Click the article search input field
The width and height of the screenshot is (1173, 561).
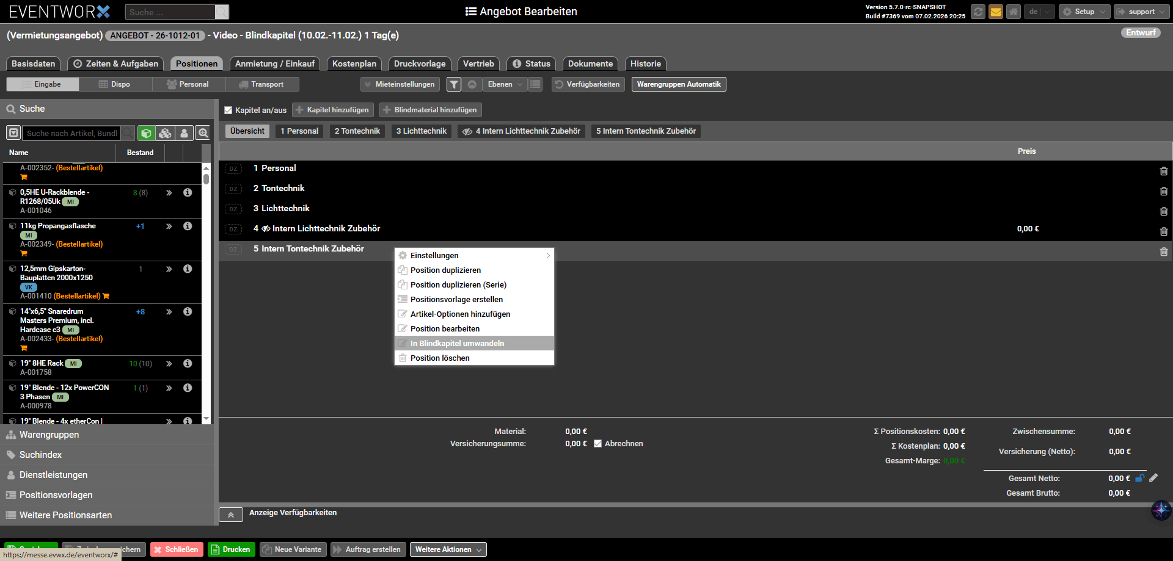coord(71,133)
